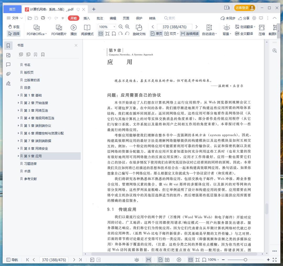Click the 旋转文档 rotate document tool
This screenshot has width=283, height=266.
click(139, 30)
